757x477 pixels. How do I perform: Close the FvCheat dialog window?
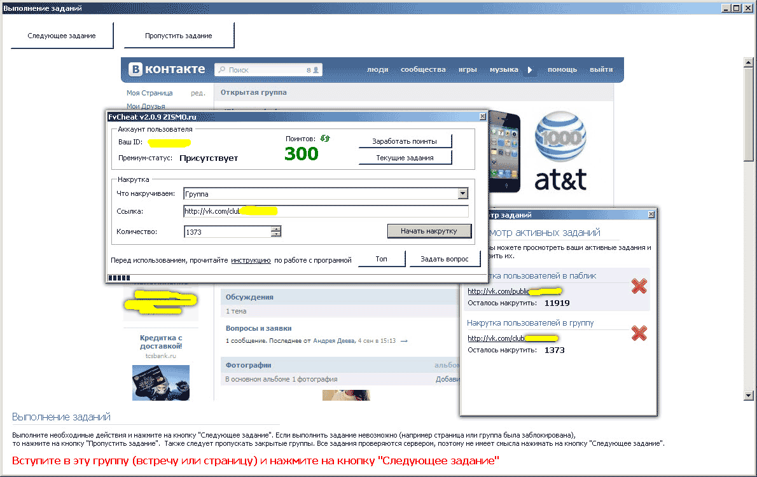(x=482, y=117)
